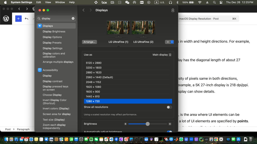Open the Main display dropdown

(162, 55)
